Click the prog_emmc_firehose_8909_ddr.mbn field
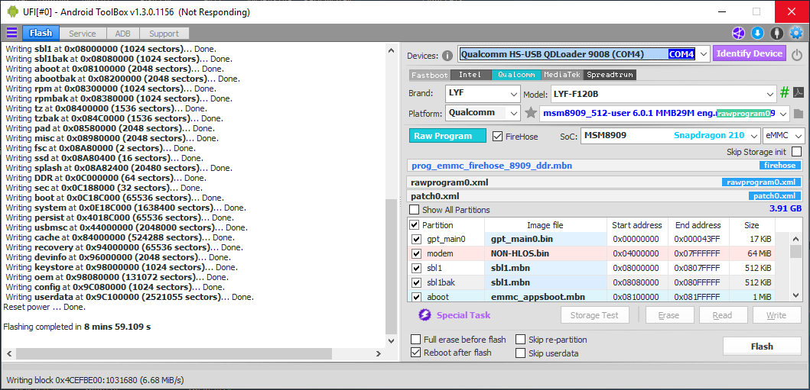Image resolution: width=810 pixels, height=390 pixels. (x=605, y=166)
